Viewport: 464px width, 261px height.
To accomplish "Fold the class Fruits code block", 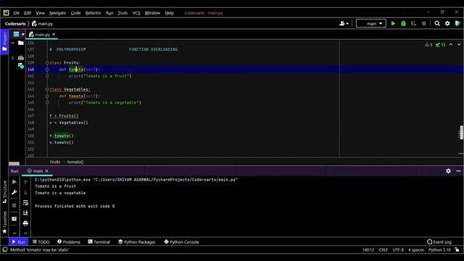I will pos(47,63).
